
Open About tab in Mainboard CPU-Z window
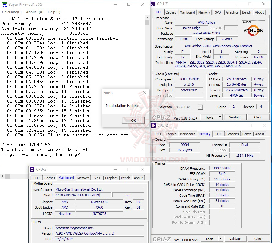138,178
